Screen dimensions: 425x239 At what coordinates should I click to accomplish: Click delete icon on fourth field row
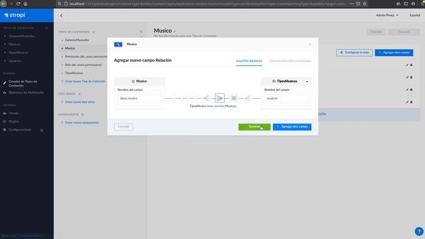411,102
